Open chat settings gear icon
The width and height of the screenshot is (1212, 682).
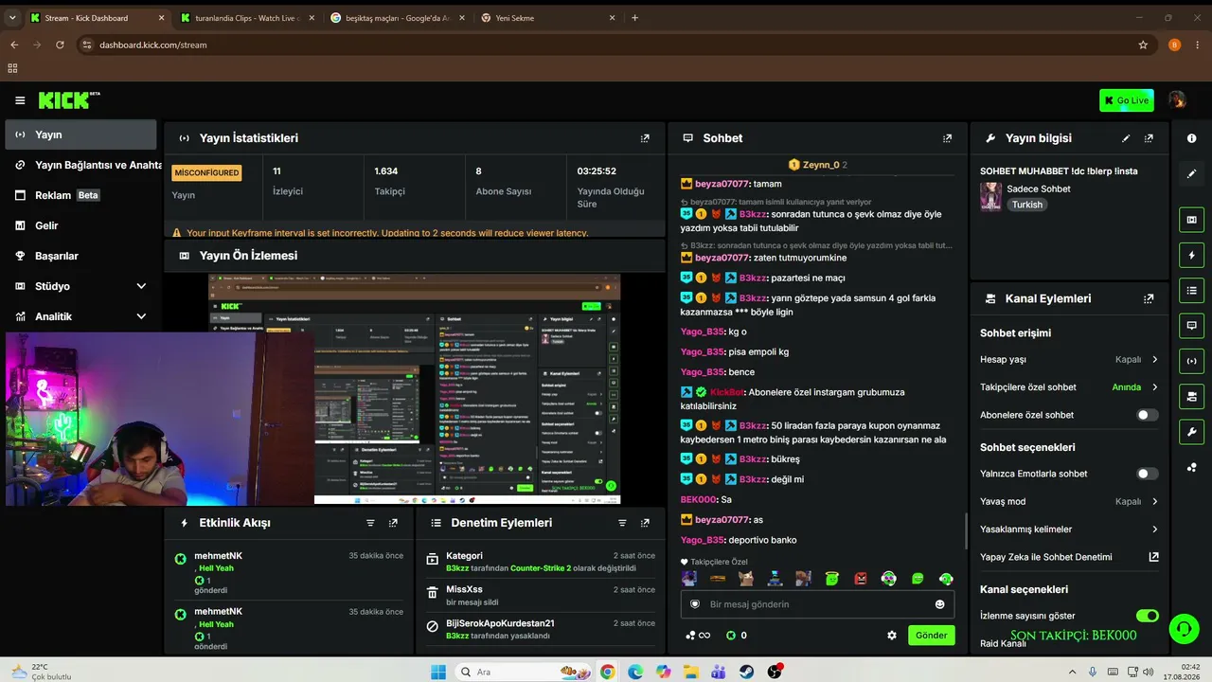(x=891, y=636)
